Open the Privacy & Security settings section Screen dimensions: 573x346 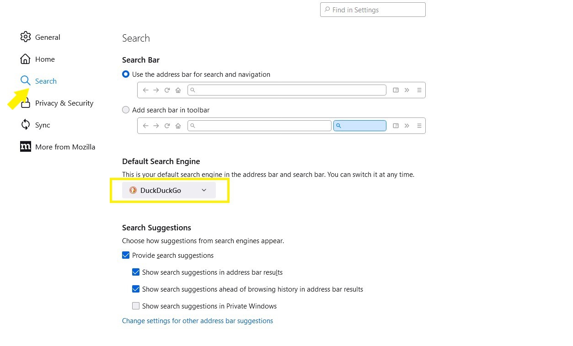pos(64,103)
